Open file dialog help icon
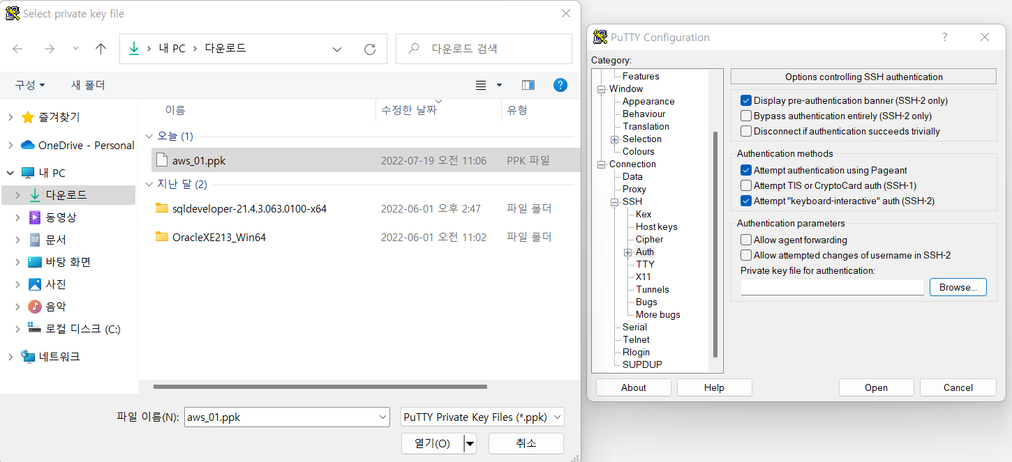 coord(560,85)
